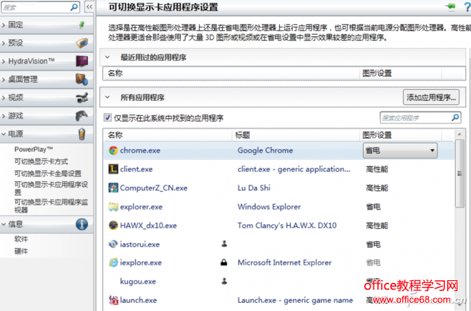The width and height of the screenshot is (471, 311).
Task: Click the client.exe icon
Action: [x=113, y=169]
